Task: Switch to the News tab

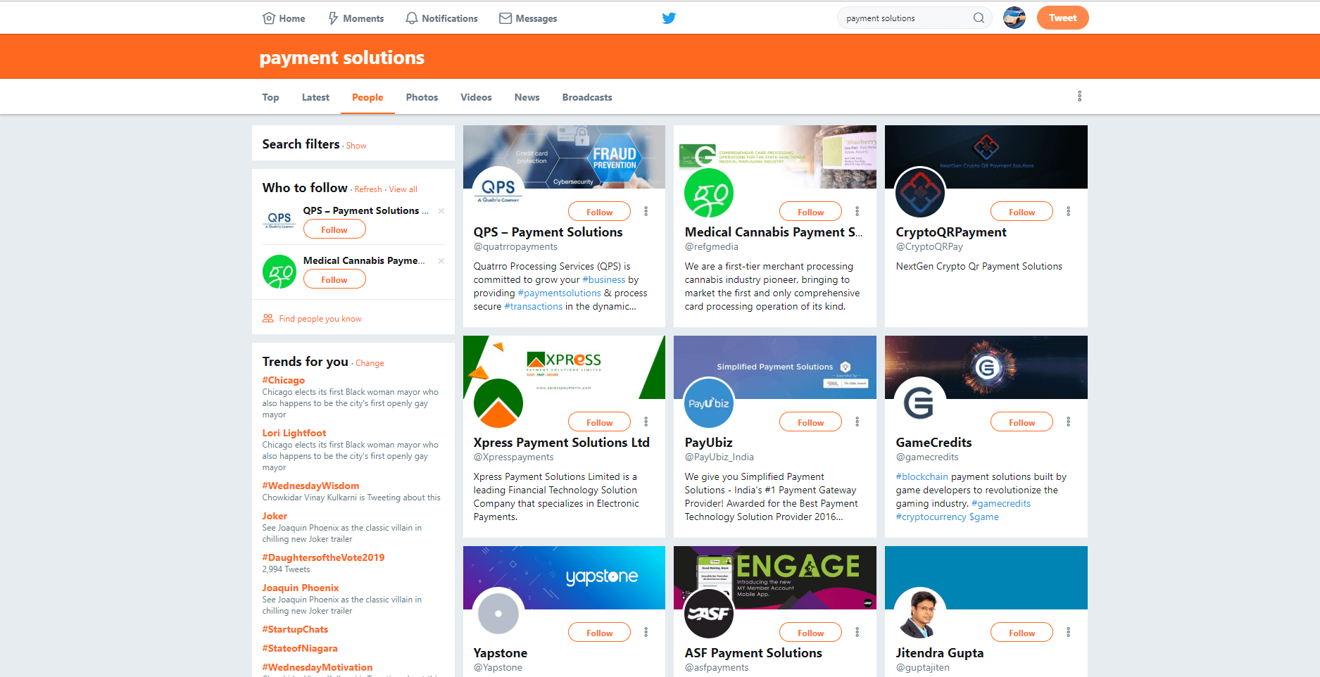Action: coord(527,97)
